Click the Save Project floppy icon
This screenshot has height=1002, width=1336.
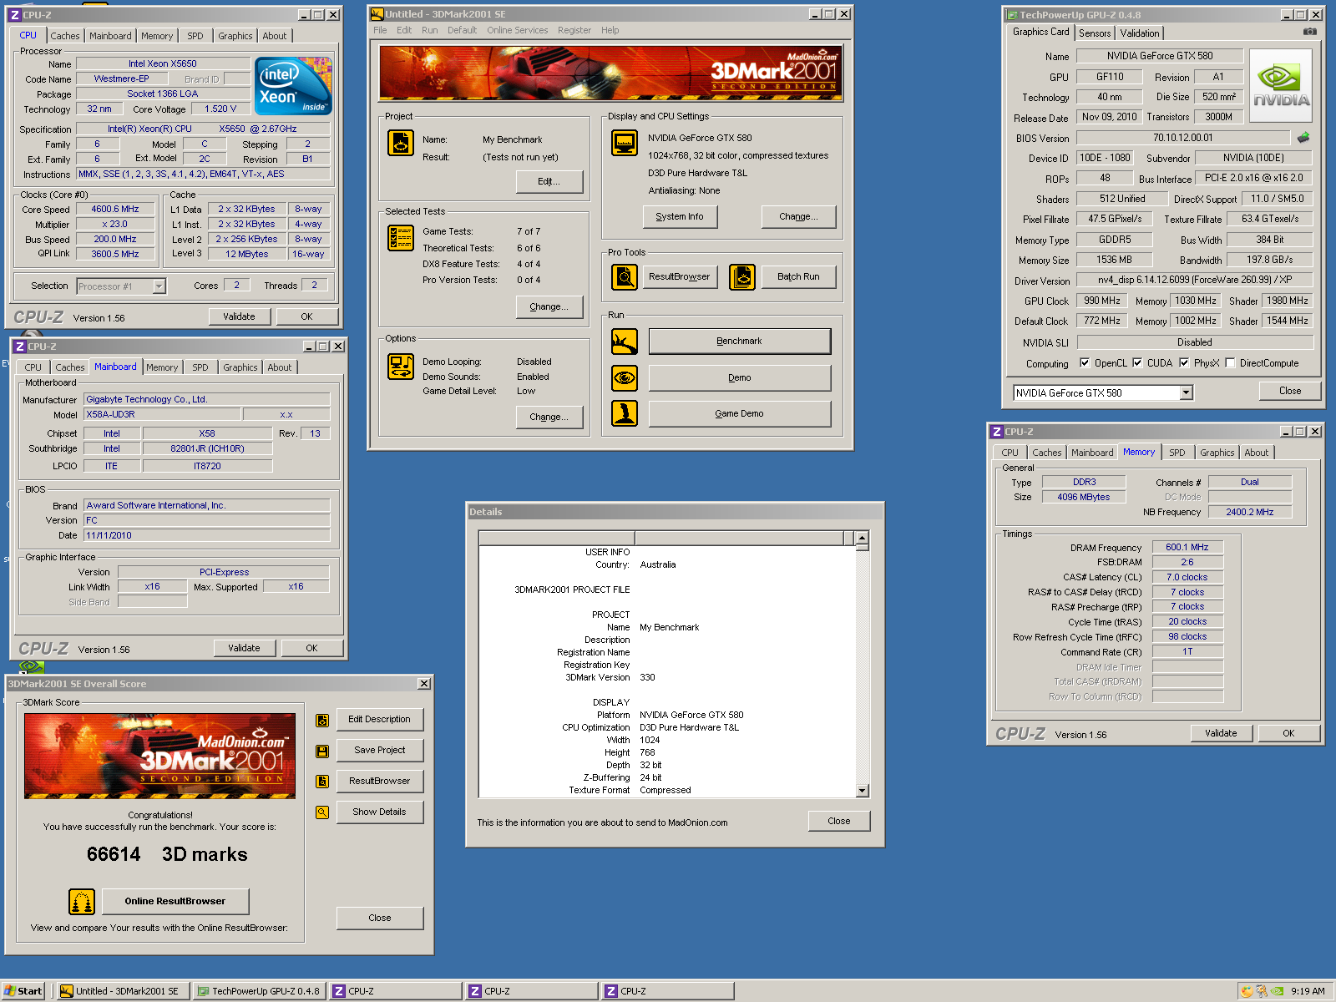[322, 751]
